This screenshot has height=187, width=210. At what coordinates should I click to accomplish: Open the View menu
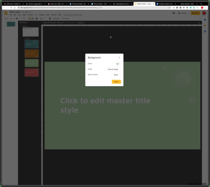pos(19,15)
